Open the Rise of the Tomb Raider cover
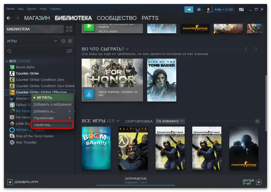The image size is (271, 192). coord(161,80)
